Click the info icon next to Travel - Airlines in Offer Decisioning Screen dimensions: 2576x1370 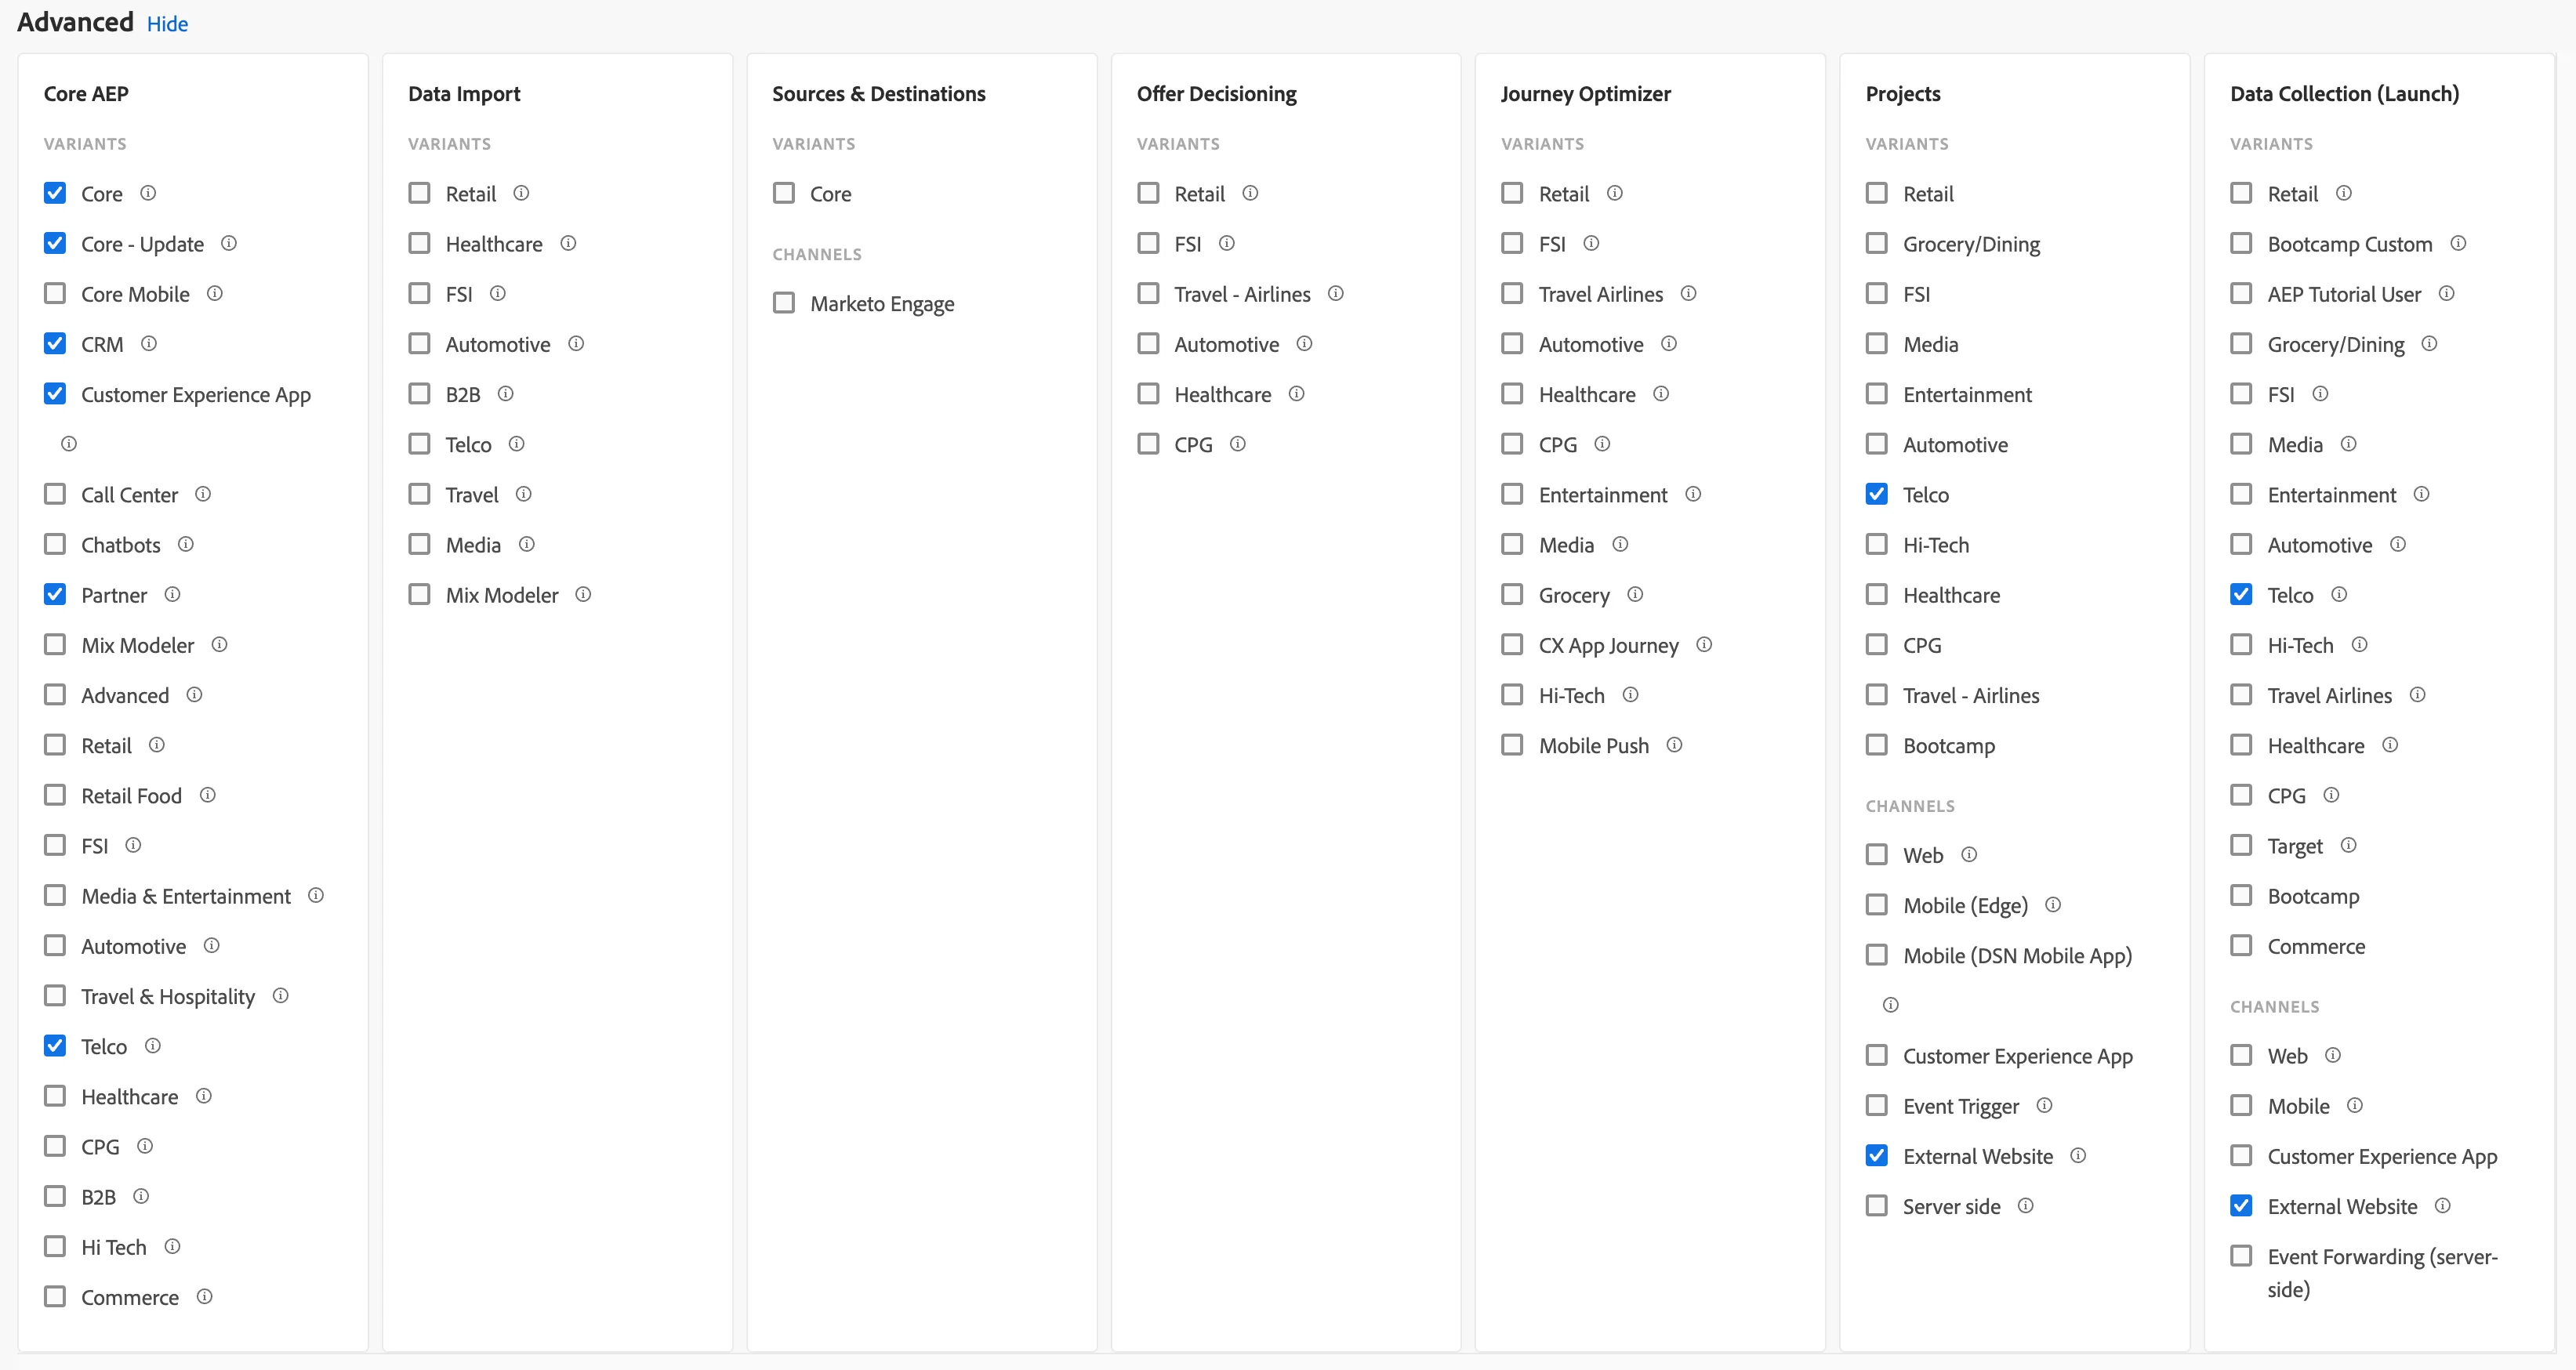(x=1336, y=293)
